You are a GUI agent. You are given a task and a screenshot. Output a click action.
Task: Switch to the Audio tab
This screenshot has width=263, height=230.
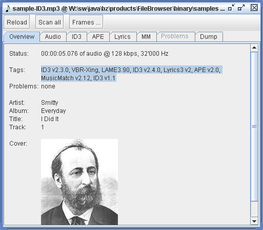pyautogui.click(x=53, y=37)
